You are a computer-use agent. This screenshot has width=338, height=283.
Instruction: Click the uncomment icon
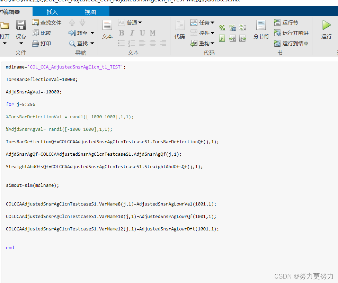(x=232, y=28)
